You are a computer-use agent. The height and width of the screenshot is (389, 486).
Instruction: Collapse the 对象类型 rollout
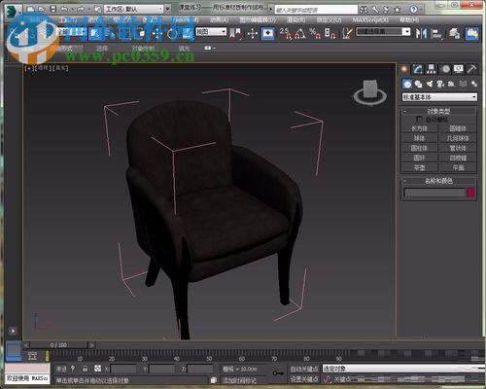click(x=438, y=111)
